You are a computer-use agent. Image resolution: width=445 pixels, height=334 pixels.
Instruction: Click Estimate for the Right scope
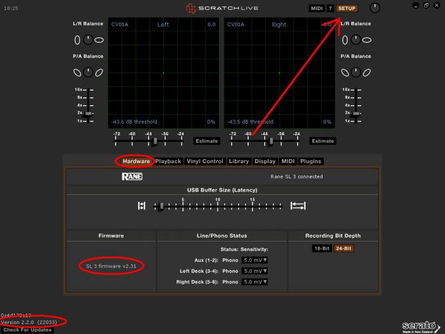[x=323, y=141]
